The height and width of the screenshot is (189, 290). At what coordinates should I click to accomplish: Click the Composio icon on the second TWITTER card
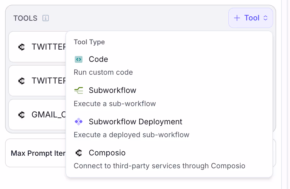(x=22, y=81)
